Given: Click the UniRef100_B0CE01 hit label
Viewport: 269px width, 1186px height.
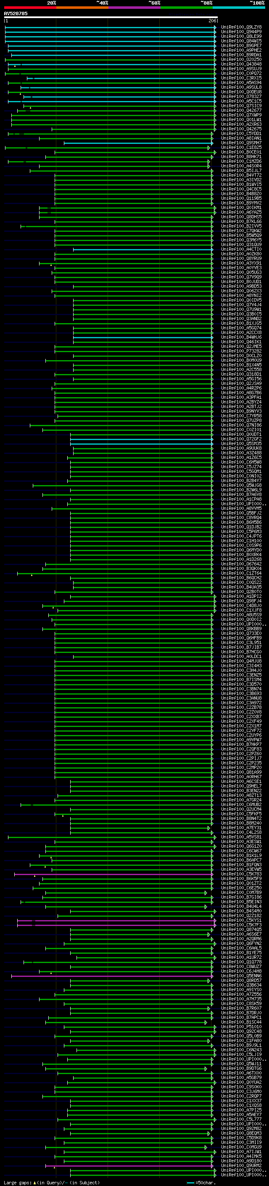Looking at the screenshot, I should pyautogui.click(x=241, y=152).
